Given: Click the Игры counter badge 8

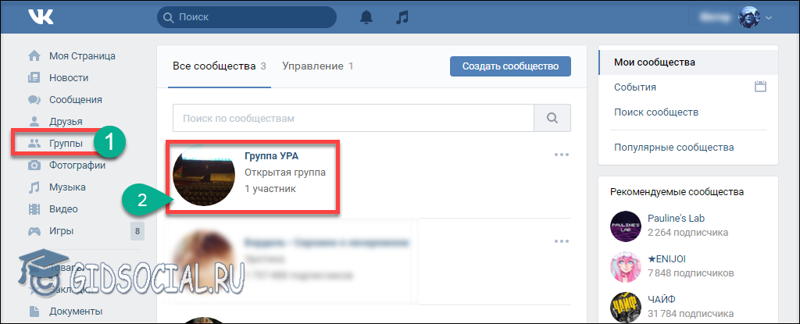Looking at the screenshot, I should pyautogui.click(x=137, y=231).
